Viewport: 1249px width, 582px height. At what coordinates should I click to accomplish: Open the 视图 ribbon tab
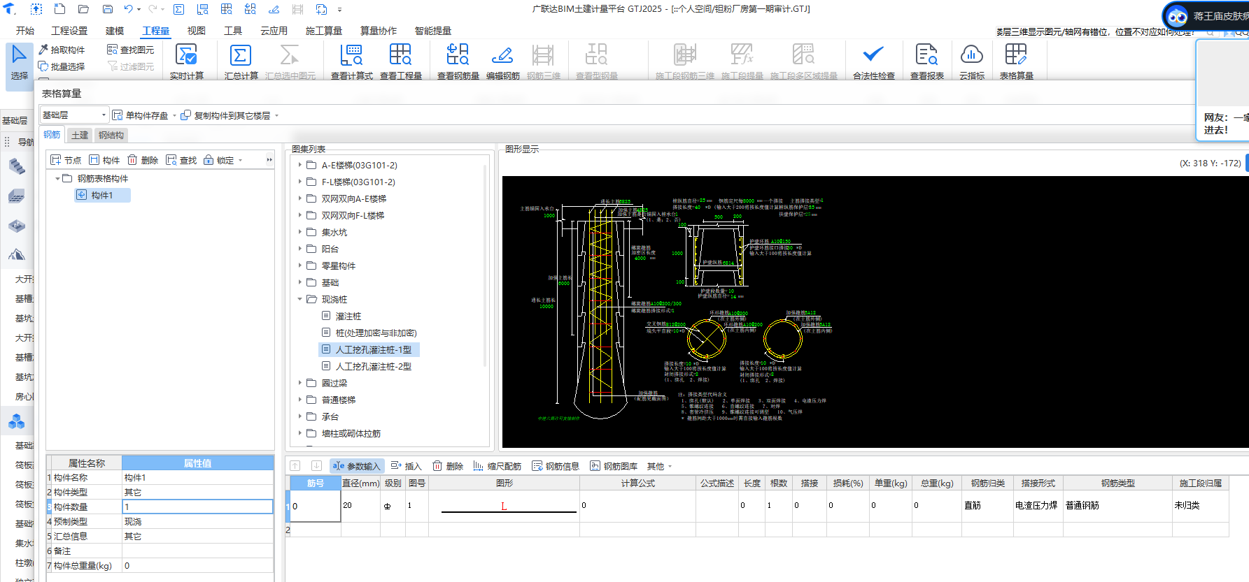[197, 31]
